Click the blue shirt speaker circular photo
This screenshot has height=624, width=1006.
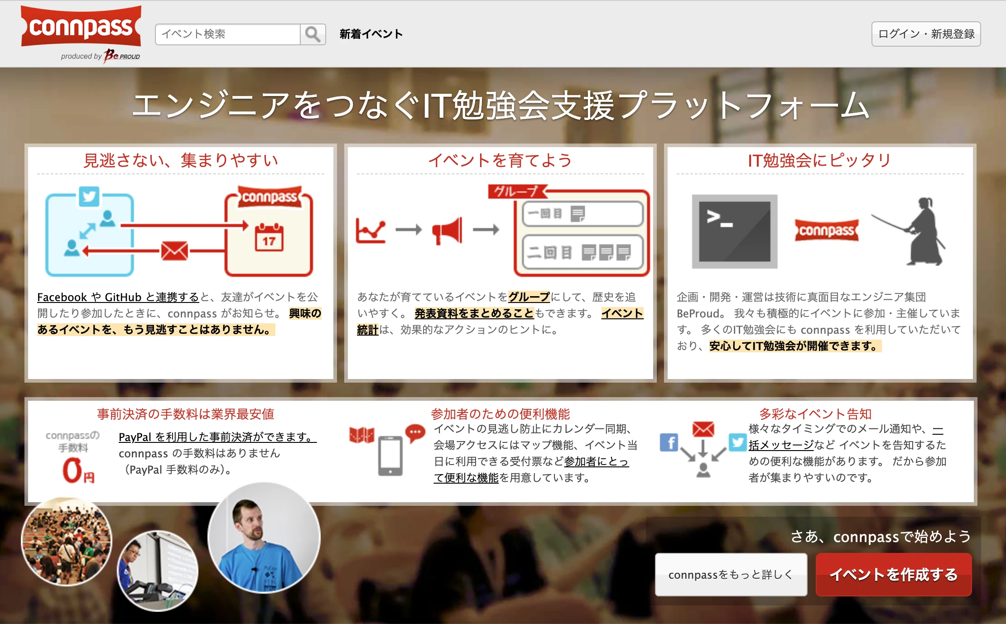click(264, 538)
